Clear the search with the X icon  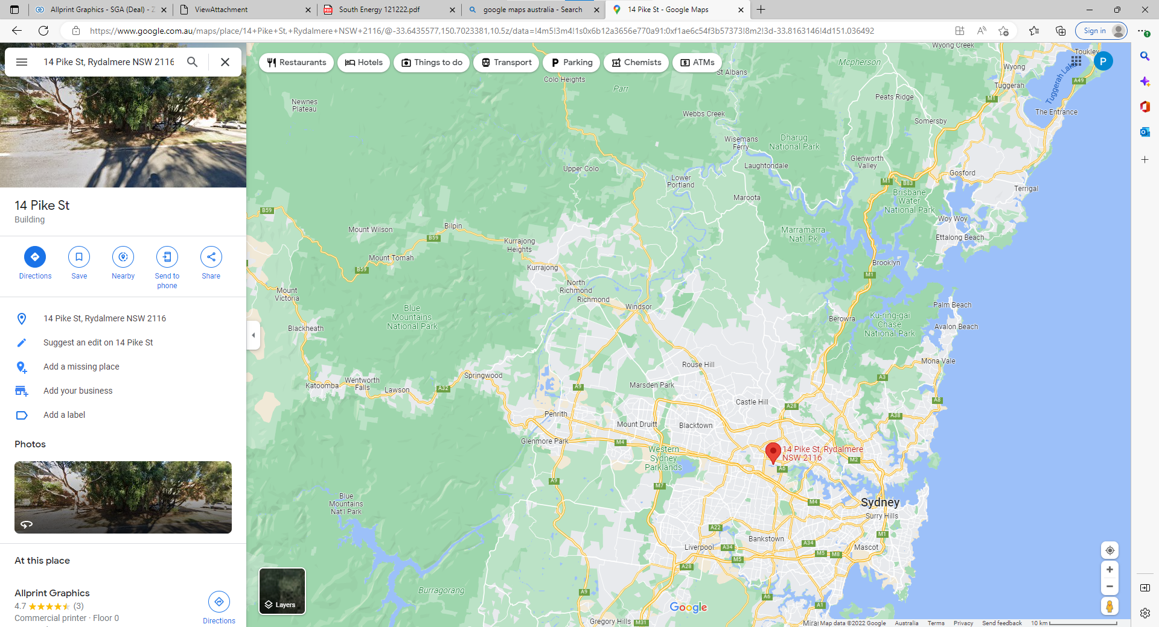coord(225,62)
